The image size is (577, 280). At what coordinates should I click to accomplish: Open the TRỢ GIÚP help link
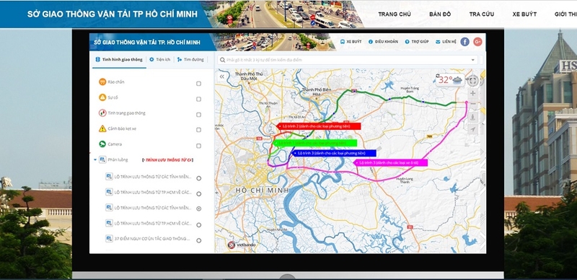(417, 42)
